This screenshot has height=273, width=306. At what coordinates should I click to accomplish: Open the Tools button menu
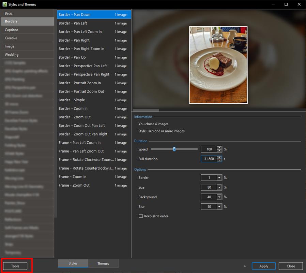pos(15,266)
